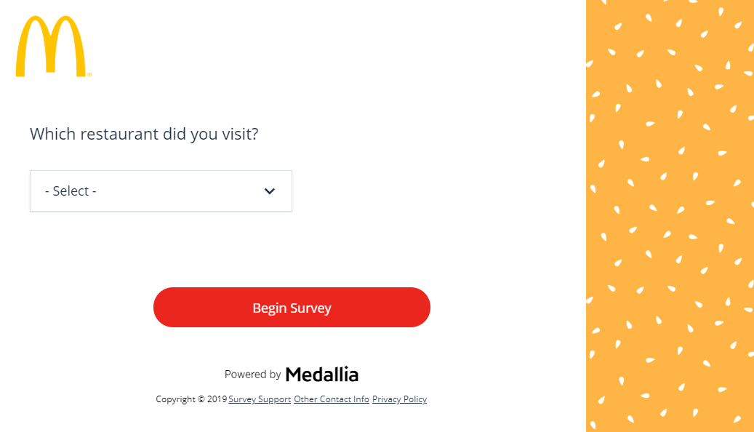Click the Medallia logo in the footer
Image resolution: width=754 pixels, height=432 pixels.
click(x=321, y=374)
